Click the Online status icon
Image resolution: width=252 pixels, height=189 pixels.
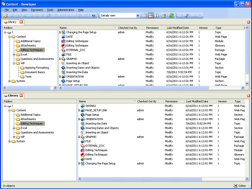tap(235, 186)
